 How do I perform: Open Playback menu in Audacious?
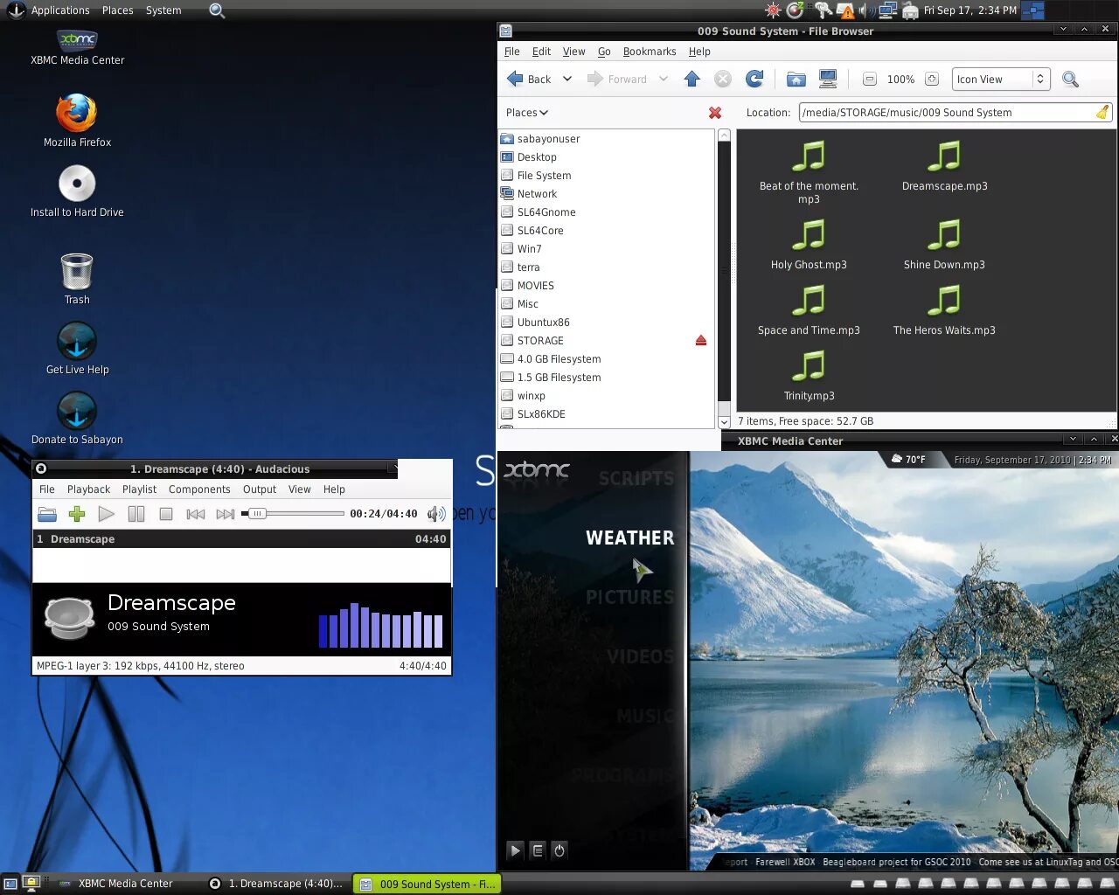pyautogui.click(x=88, y=489)
